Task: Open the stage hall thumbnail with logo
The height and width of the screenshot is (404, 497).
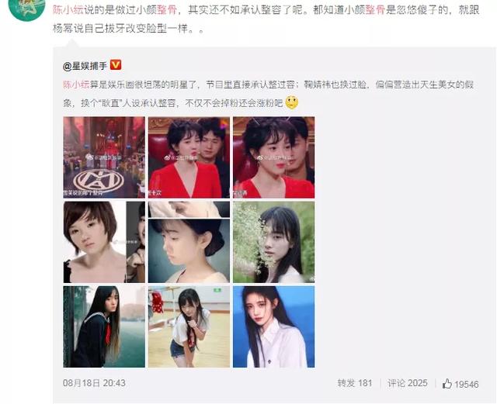Action: point(104,157)
